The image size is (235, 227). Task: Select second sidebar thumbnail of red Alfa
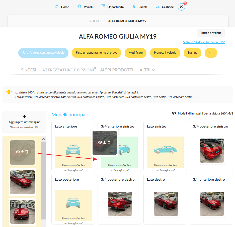(x=23, y=182)
